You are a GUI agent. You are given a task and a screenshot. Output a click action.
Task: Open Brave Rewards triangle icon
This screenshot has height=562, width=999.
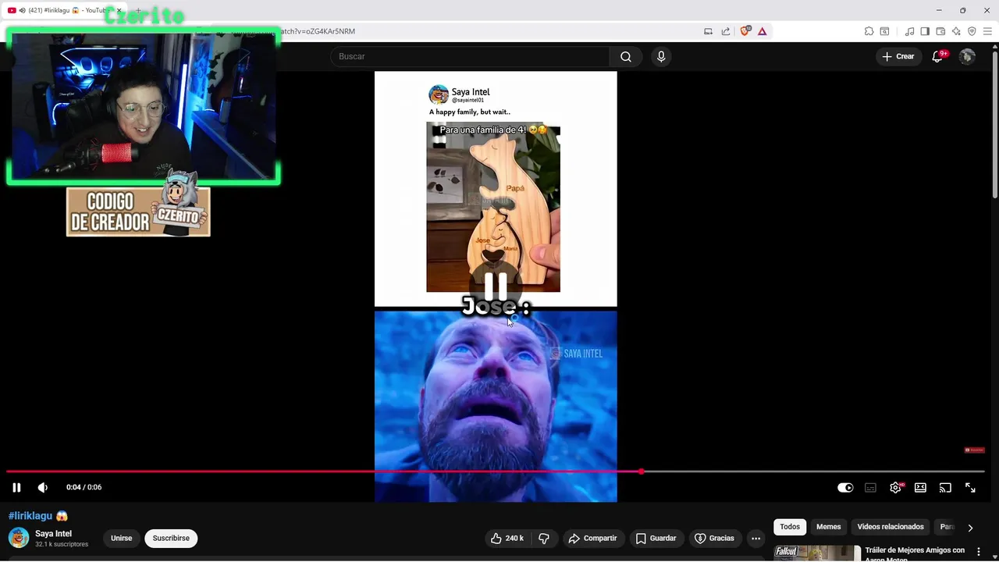pyautogui.click(x=763, y=31)
